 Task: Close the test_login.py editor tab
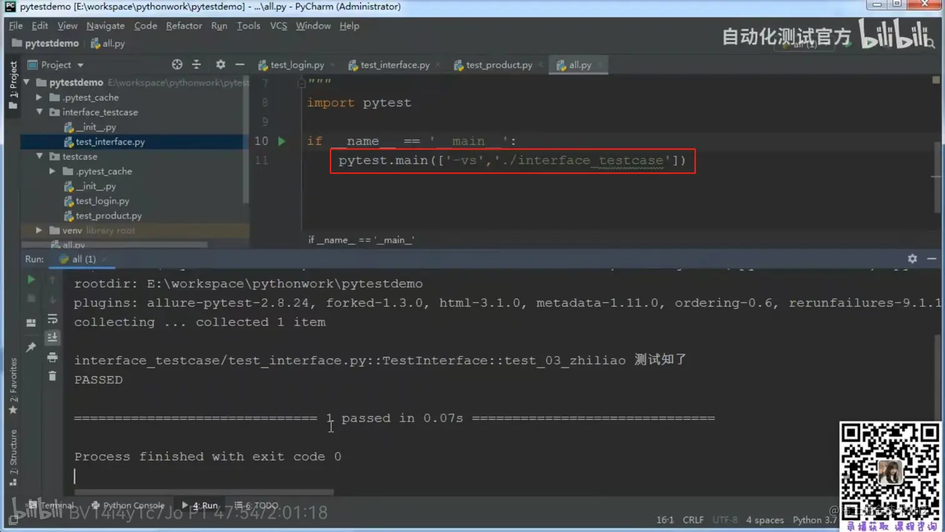332,65
